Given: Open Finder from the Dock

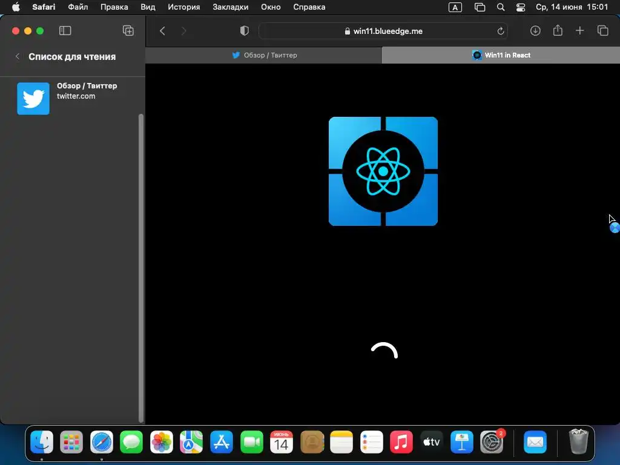Looking at the screenshot, I should click(42, 442).
